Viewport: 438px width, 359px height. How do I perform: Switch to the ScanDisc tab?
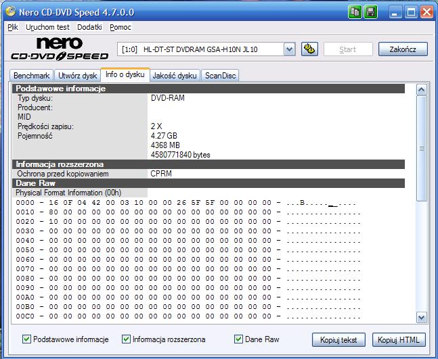point(221,76)
